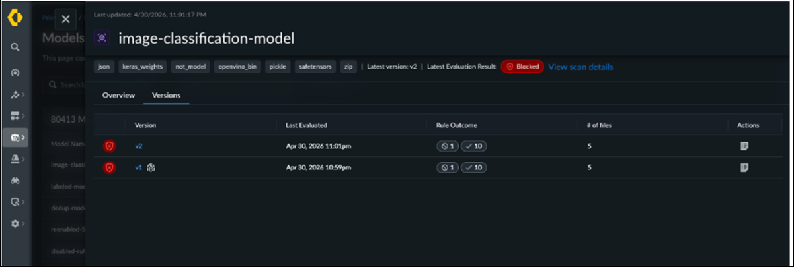Open the details icon for version v1
The image size is (794, 267).
pos(744,167)
